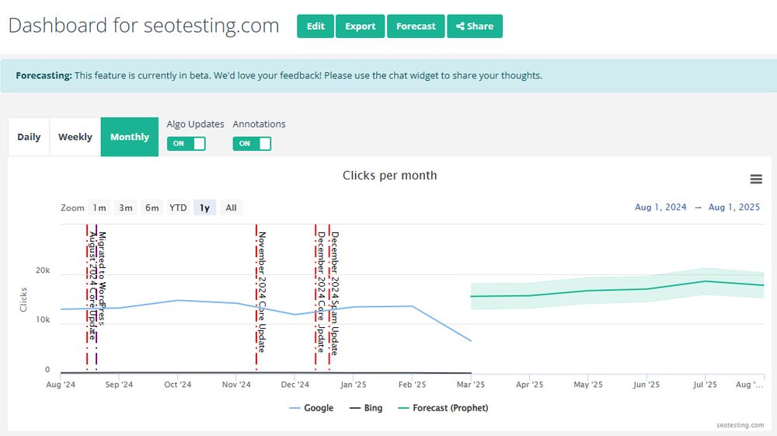Set zoom range to YTD
Viewport: 777px width, 436px height.
(x=178, y=208)
